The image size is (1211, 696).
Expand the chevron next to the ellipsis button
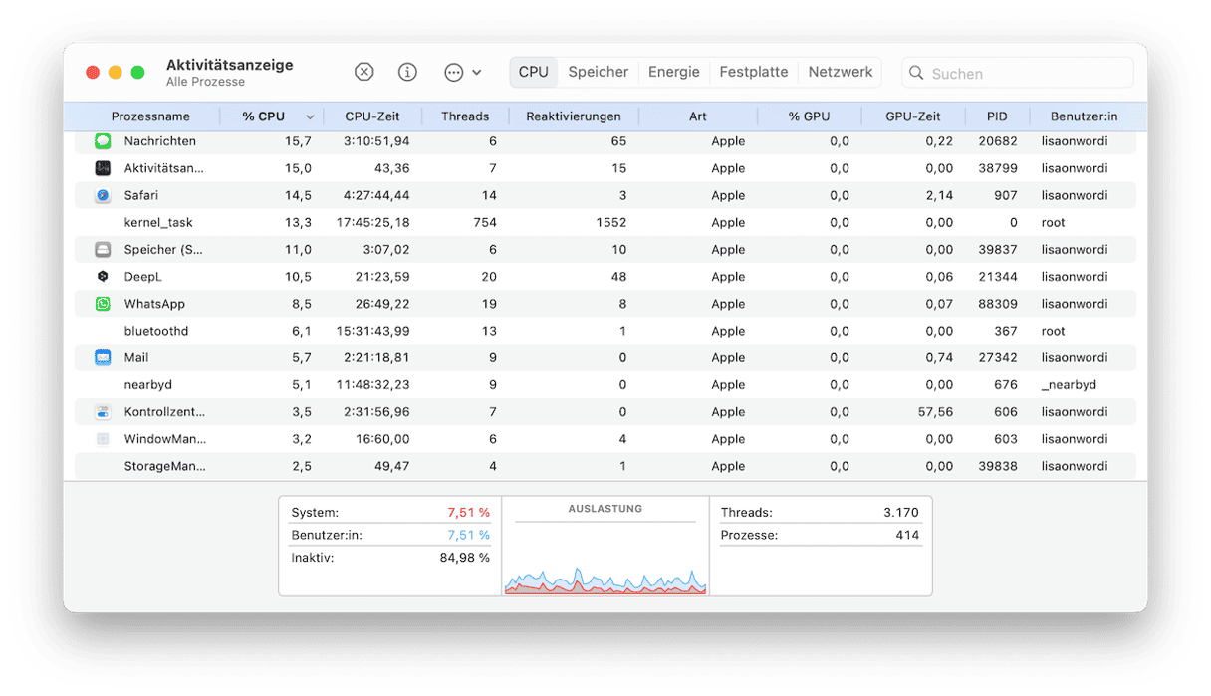(x=477, y=73)
